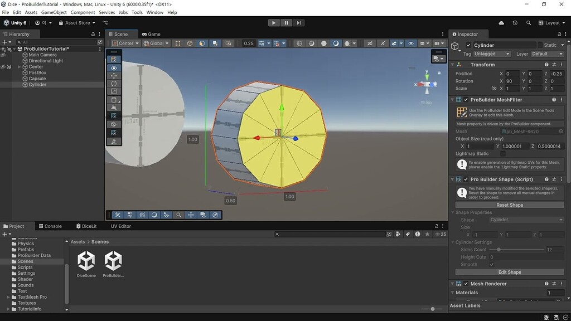Click the magnifier icon in the bottom Scene overlay
Screen dimensions: 571x321
[178, 215]
